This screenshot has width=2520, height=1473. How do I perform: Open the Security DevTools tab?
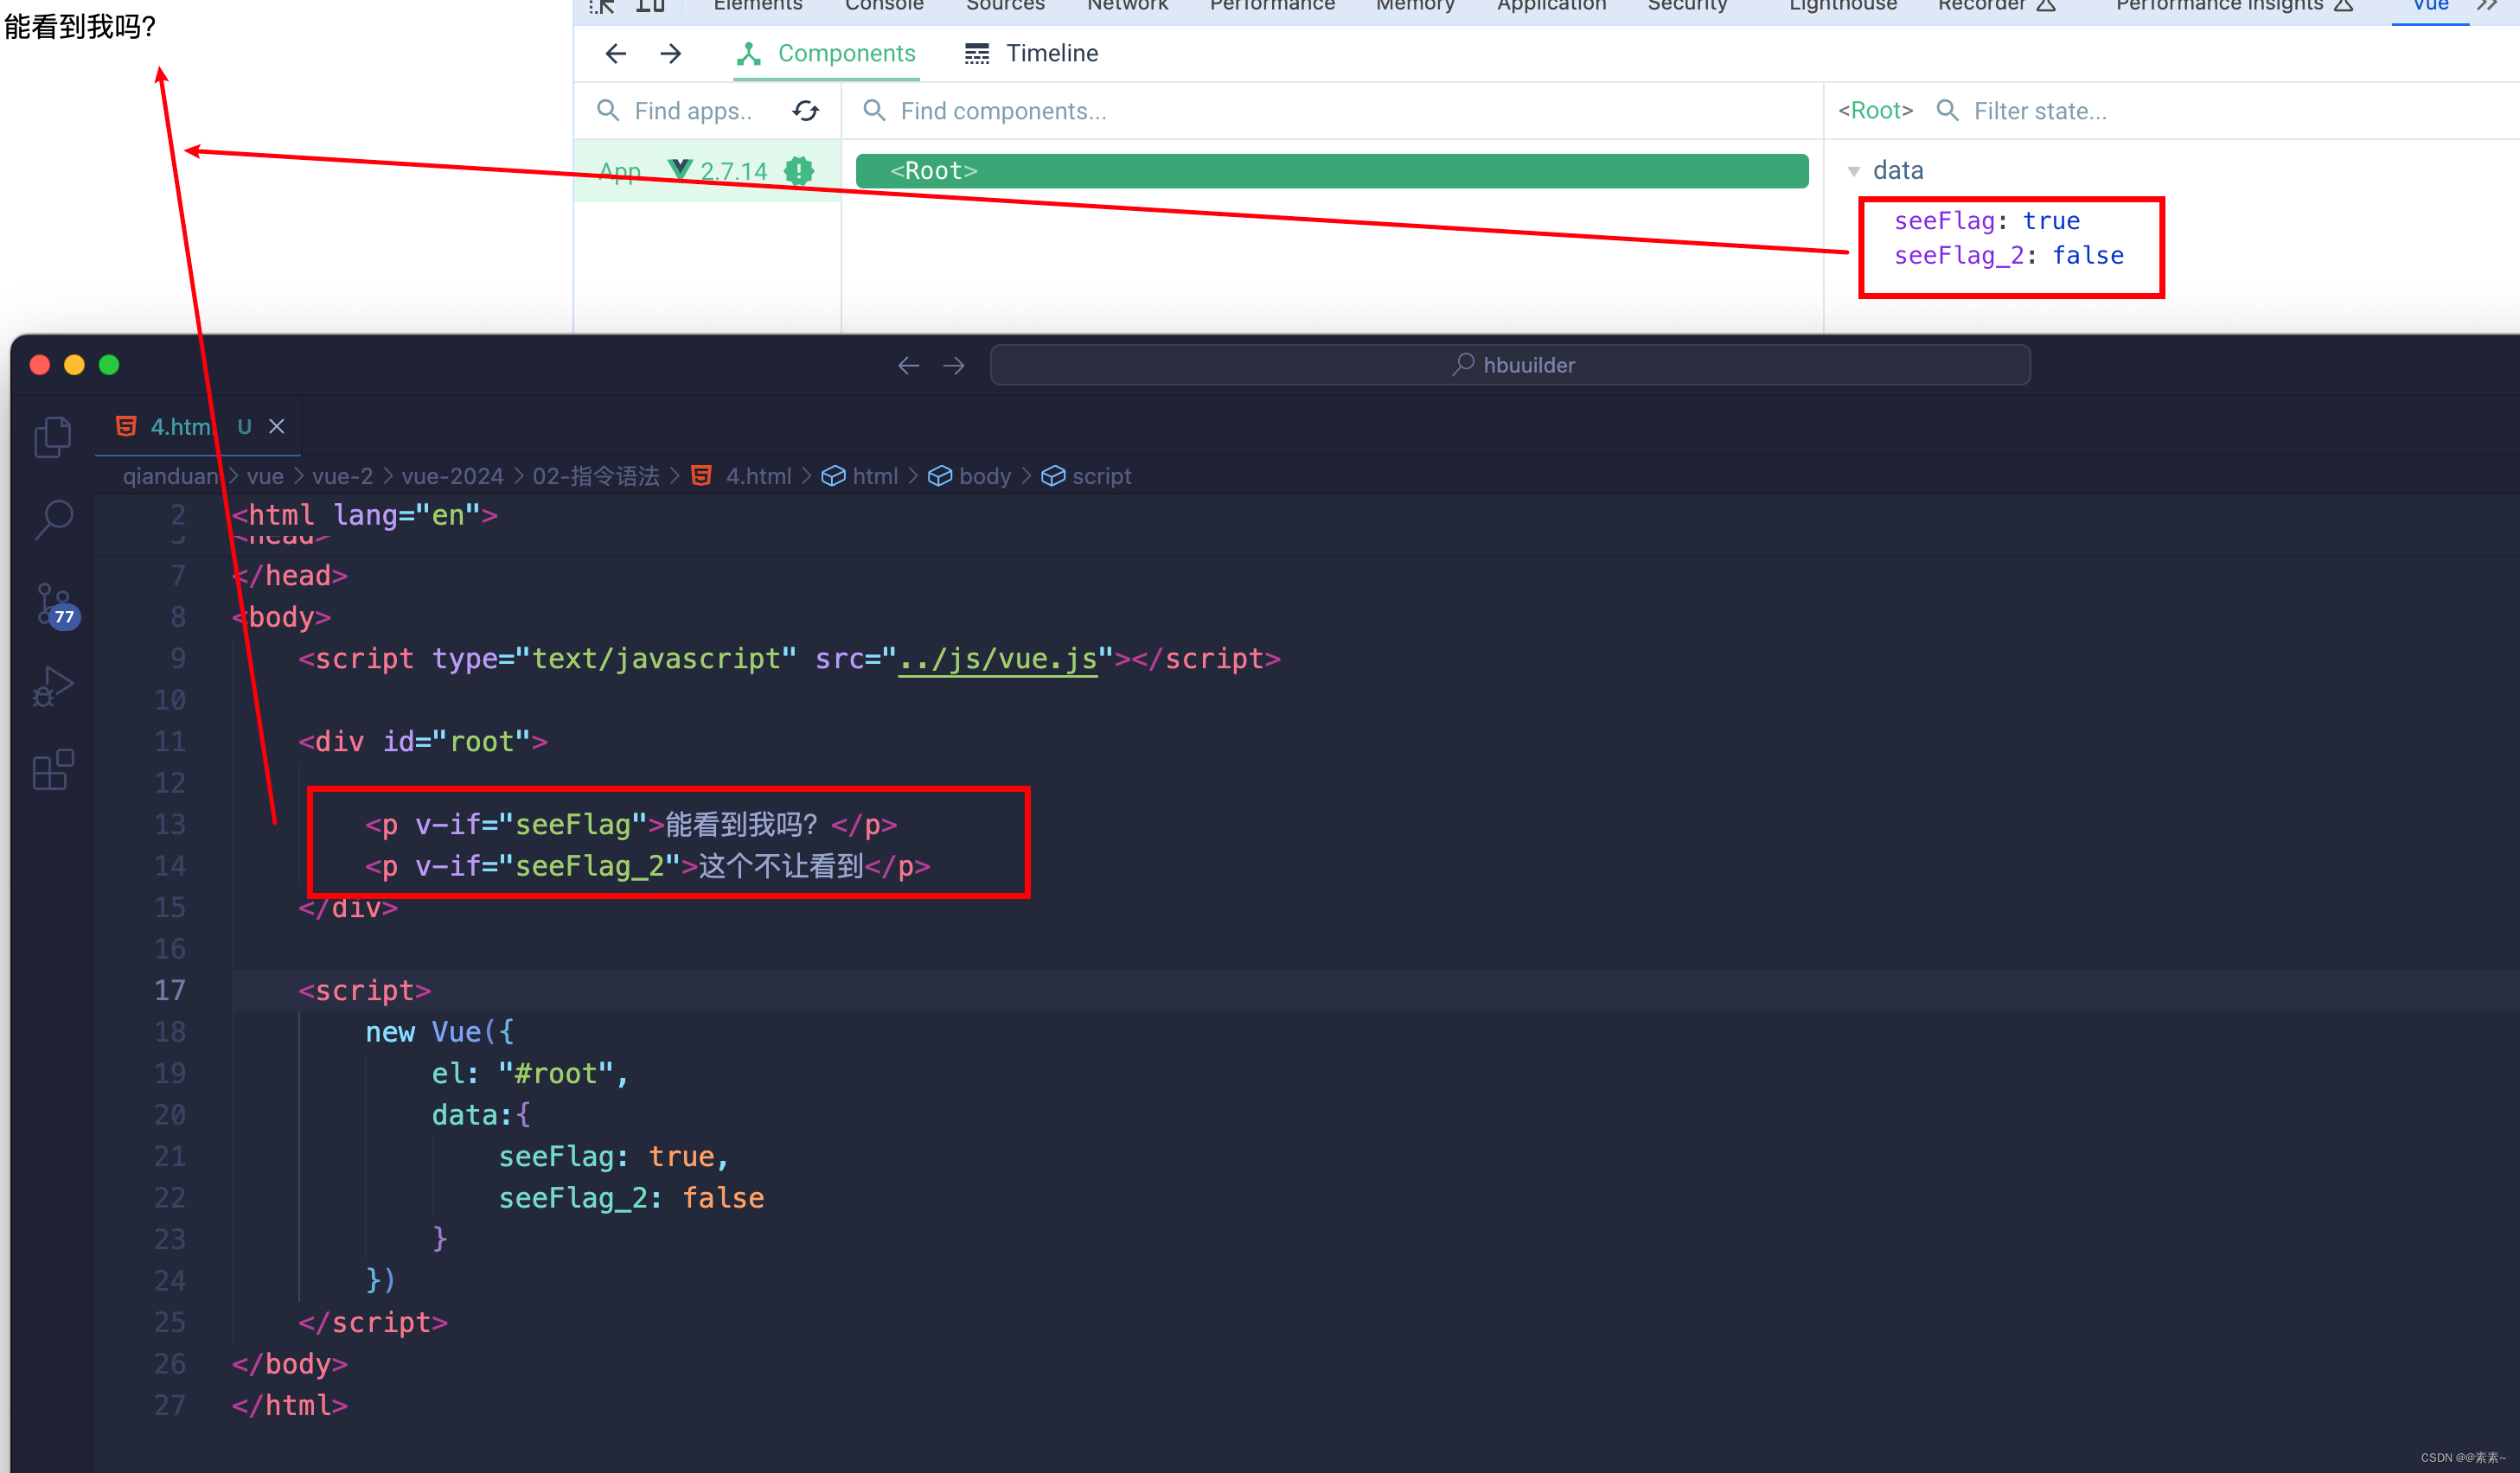pos(1687,5)
